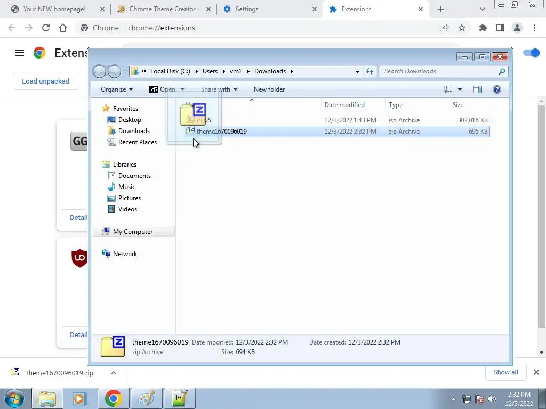The image size is (546, 409).
Task: Click the Load unpacked button
Action: pos(46,81)
